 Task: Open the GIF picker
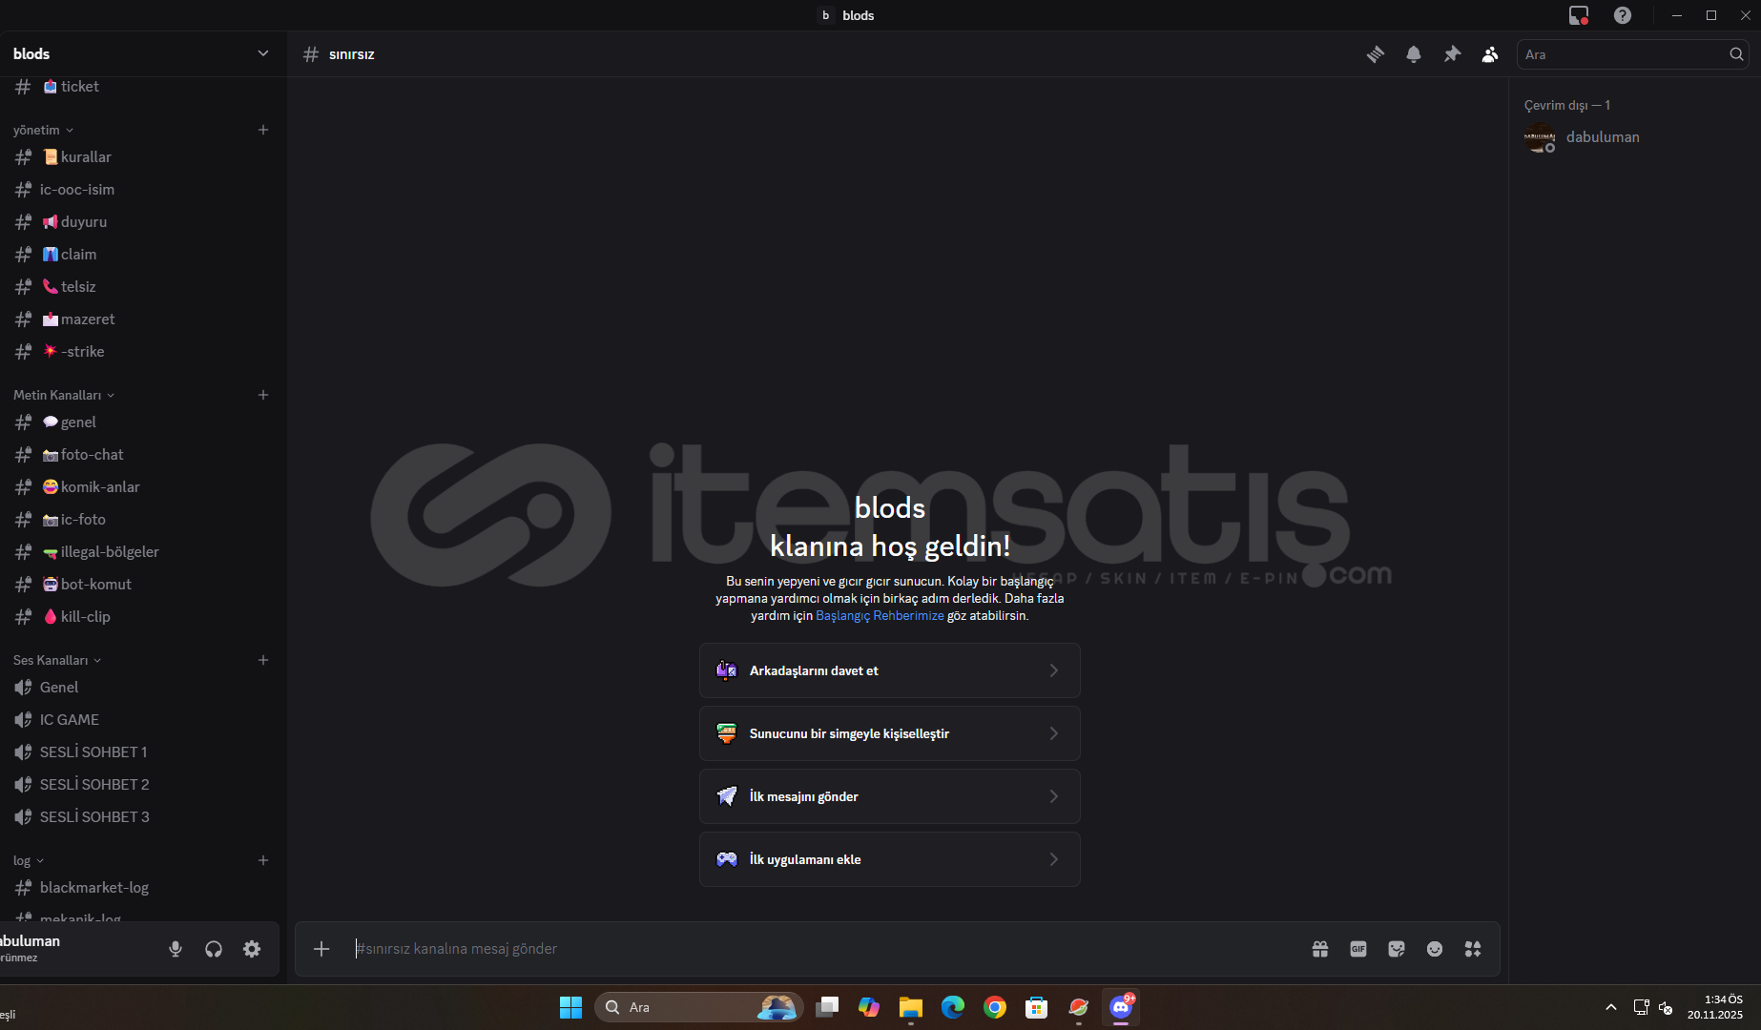(x=1357, y=949)
